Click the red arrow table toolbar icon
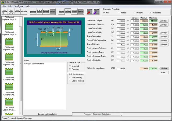 (x=90, y=12)
